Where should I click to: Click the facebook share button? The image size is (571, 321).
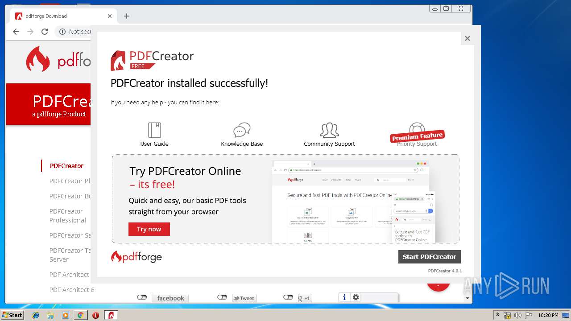tap(170, 298)
